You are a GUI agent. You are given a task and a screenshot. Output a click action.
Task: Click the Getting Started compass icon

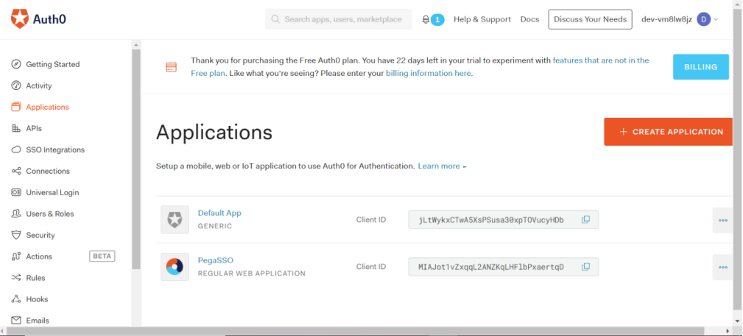(x=17, y=64)
